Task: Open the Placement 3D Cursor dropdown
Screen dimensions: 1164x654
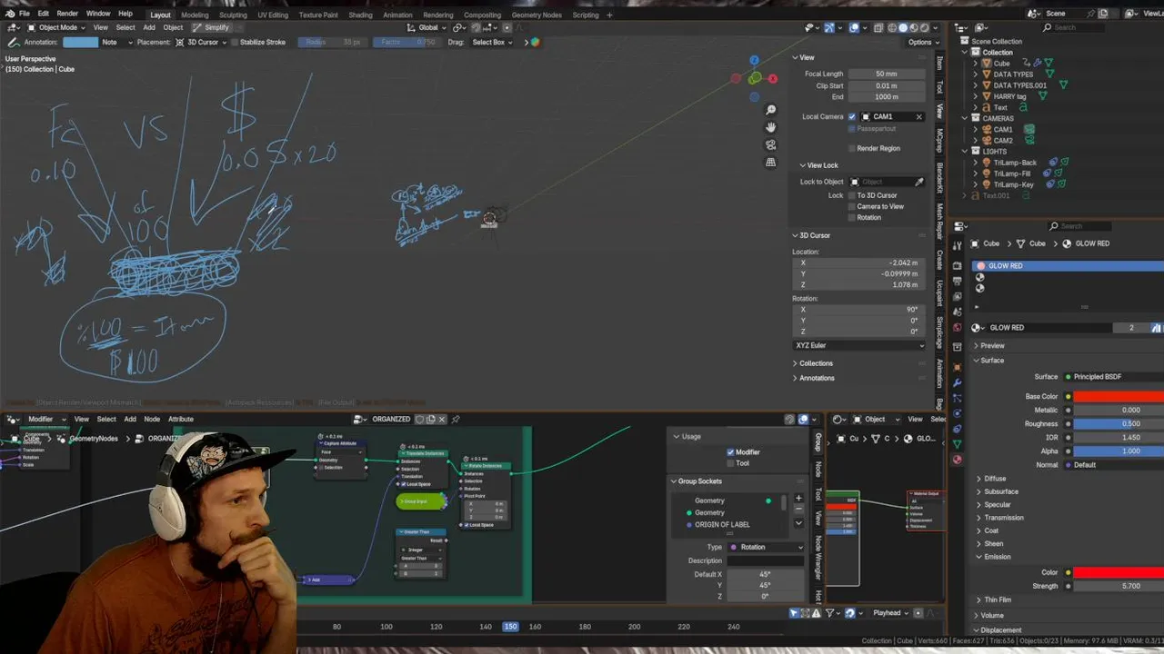Action: (x=202, y=42)
